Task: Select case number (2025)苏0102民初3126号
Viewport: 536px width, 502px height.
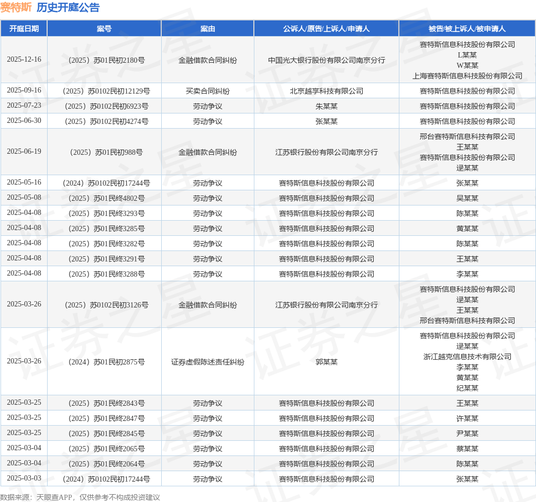Action: 107,305
